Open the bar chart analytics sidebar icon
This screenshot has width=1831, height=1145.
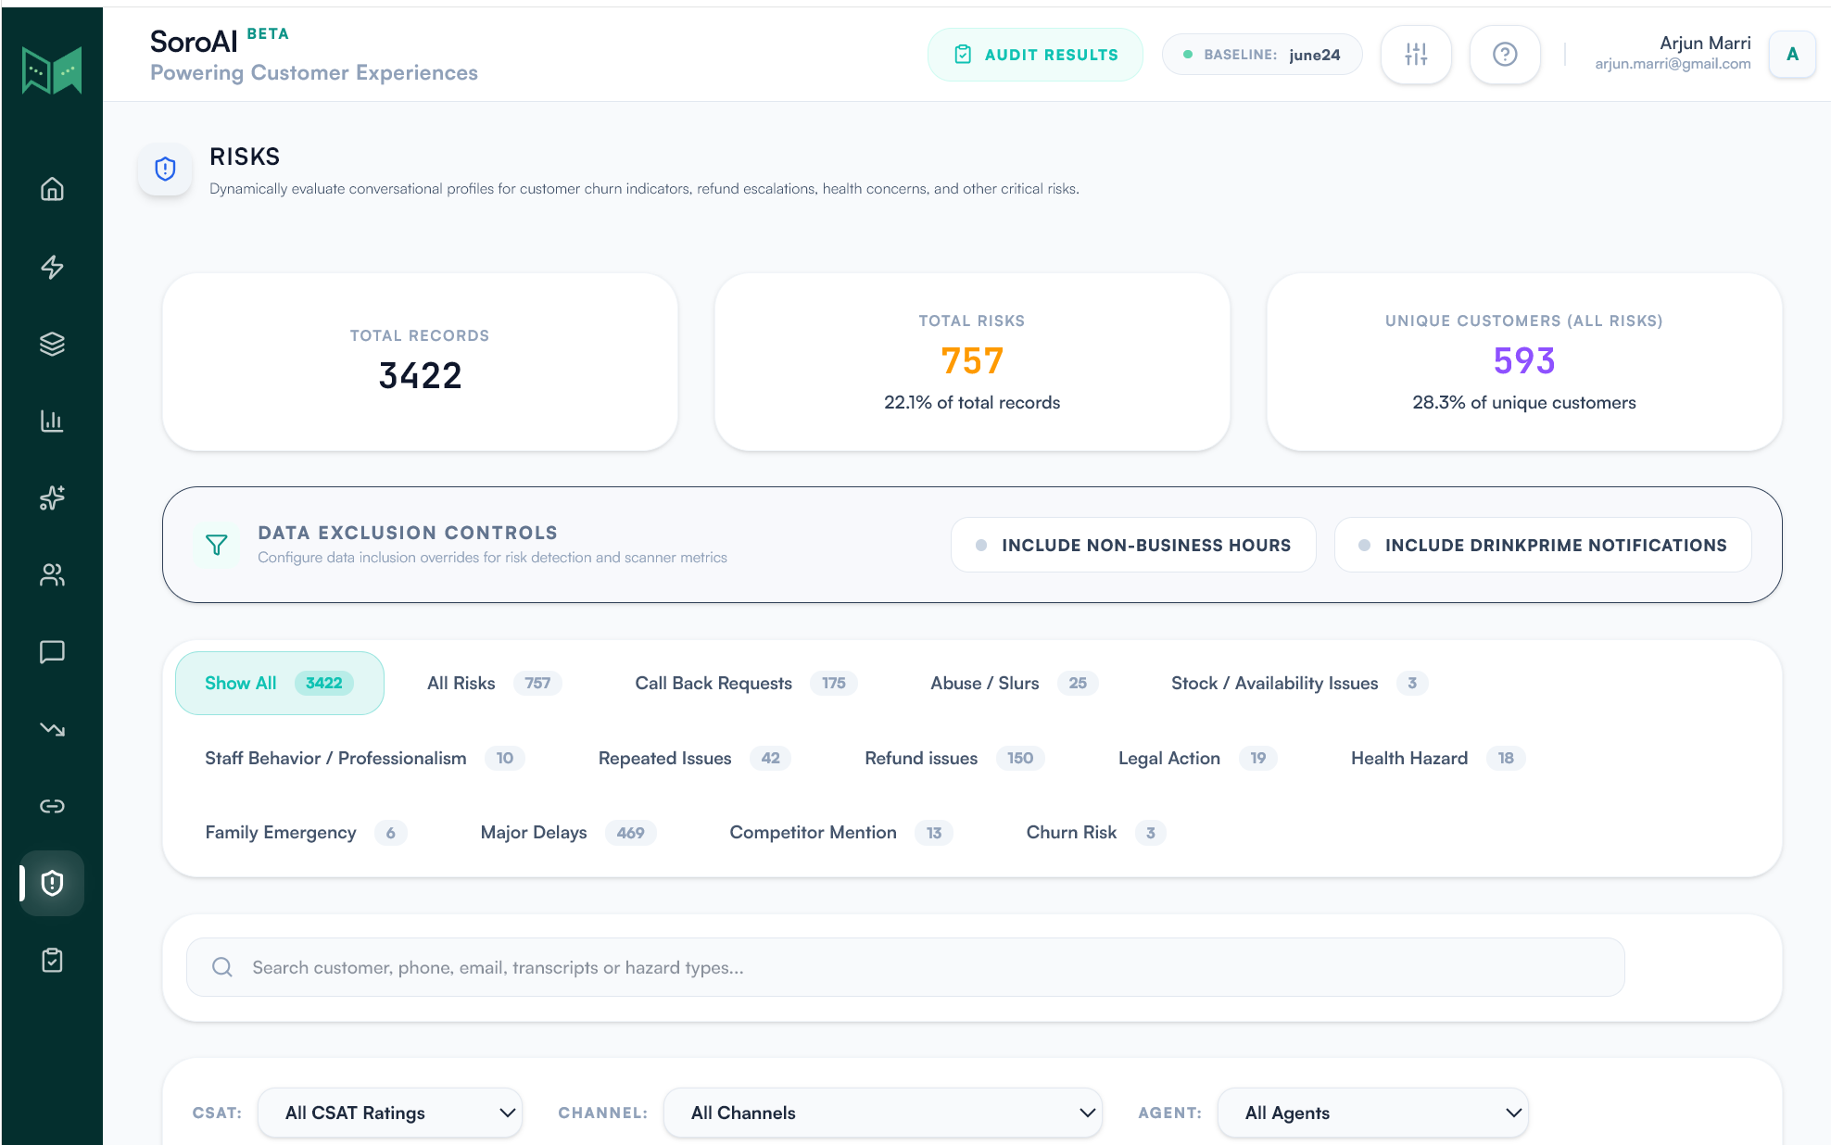tap(52, 421)
